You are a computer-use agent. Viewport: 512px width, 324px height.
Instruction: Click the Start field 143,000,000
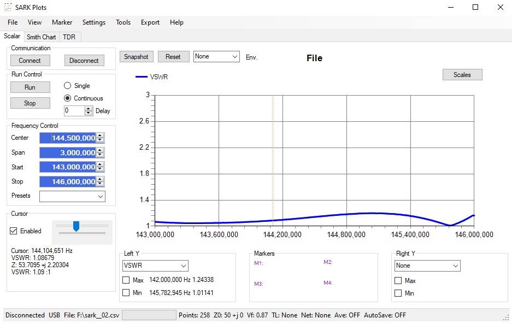tap(68, 167)
